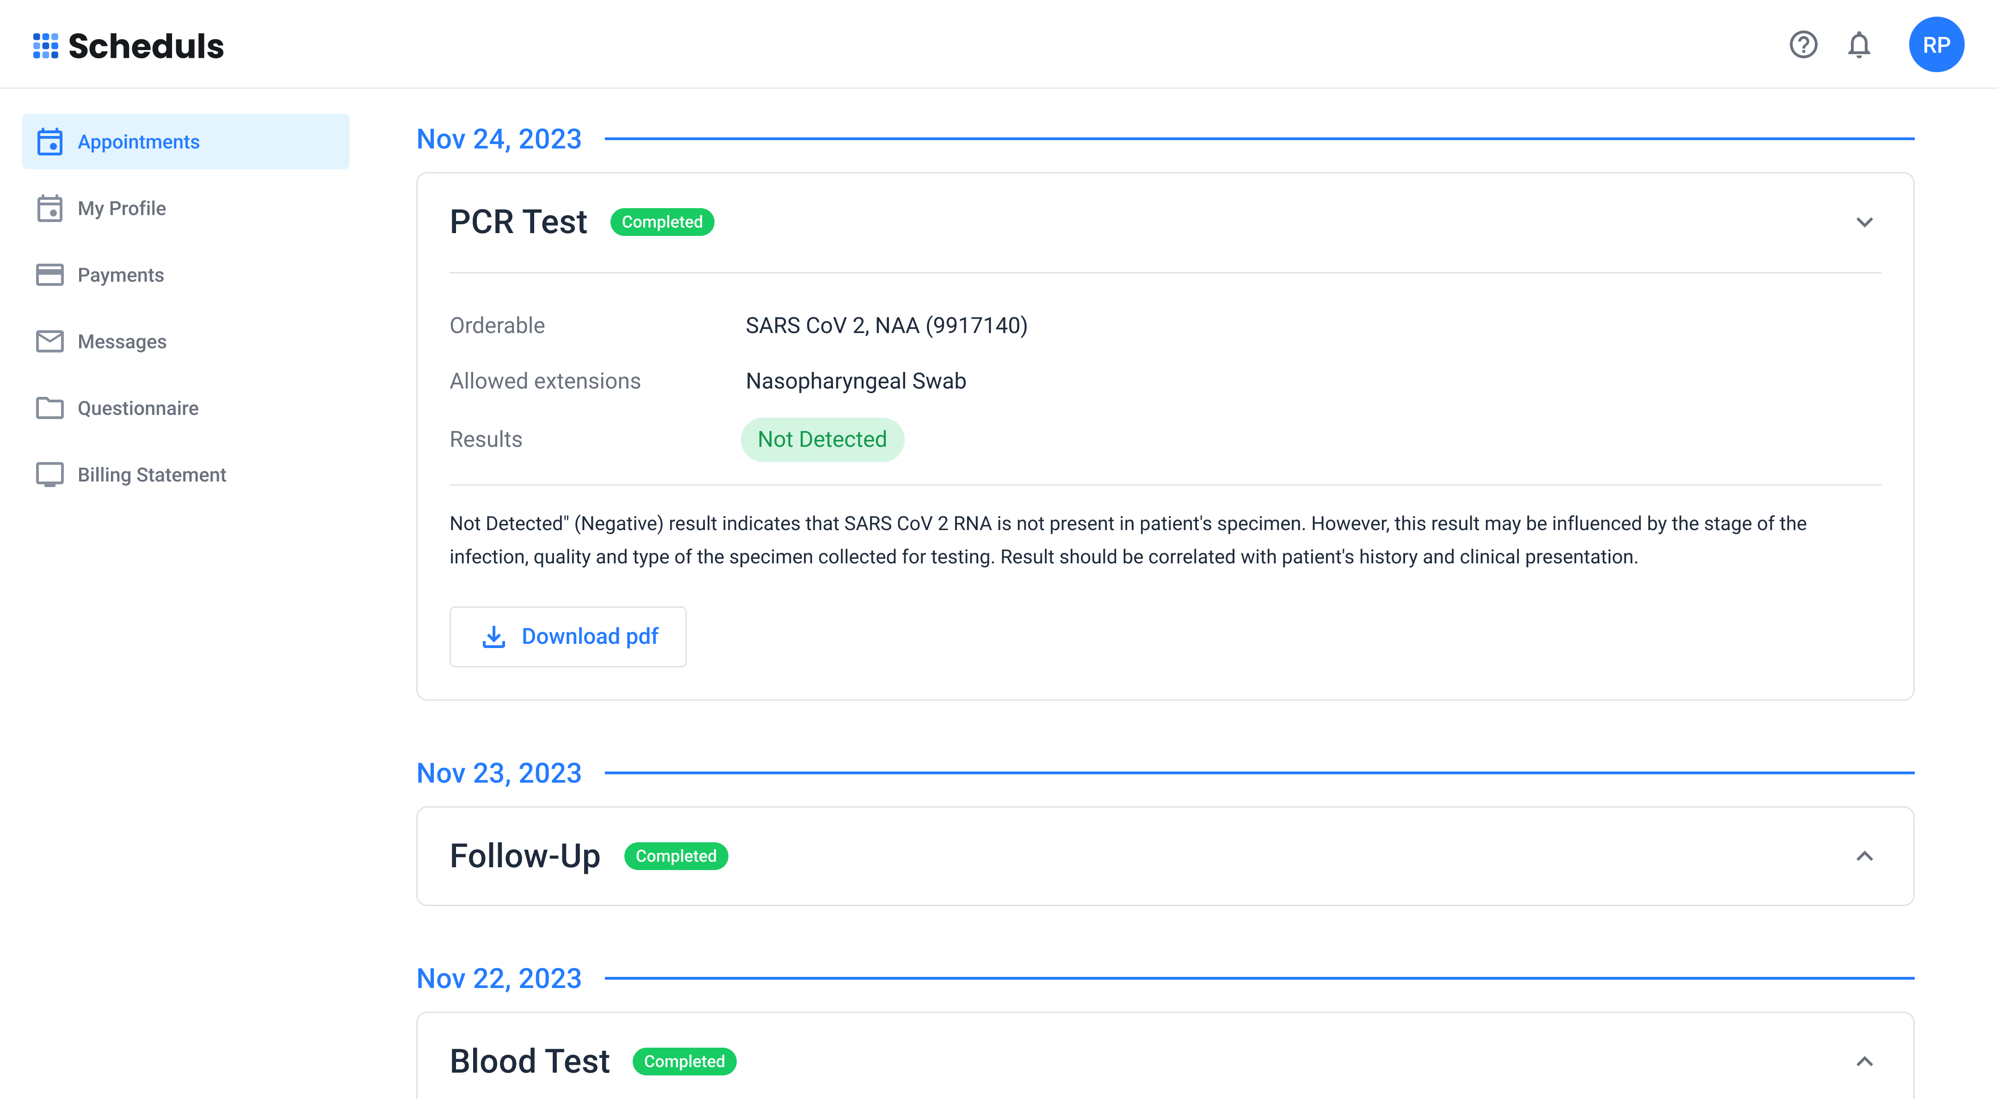
Task: Click the Appointments calendar icon
Action: point(49,142)
